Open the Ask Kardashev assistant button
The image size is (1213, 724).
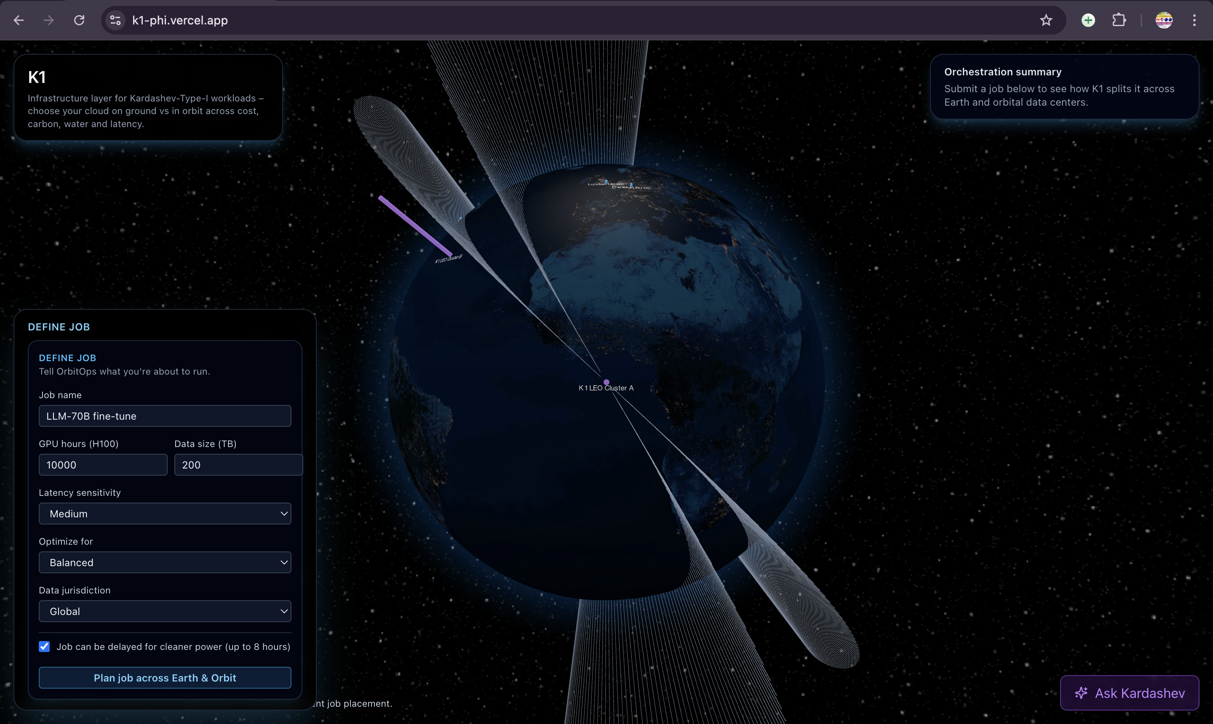pos(1129,693)
